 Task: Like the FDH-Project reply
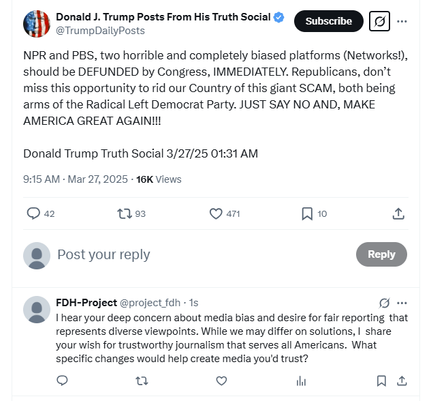tap(221, 381)
